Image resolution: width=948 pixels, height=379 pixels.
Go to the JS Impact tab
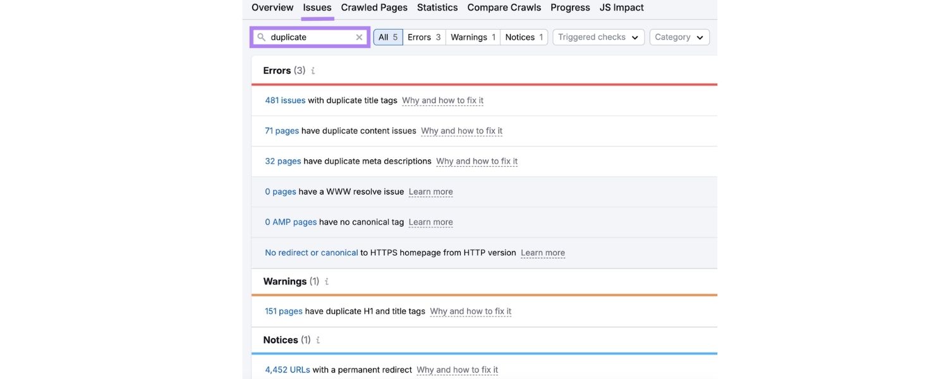621,8
